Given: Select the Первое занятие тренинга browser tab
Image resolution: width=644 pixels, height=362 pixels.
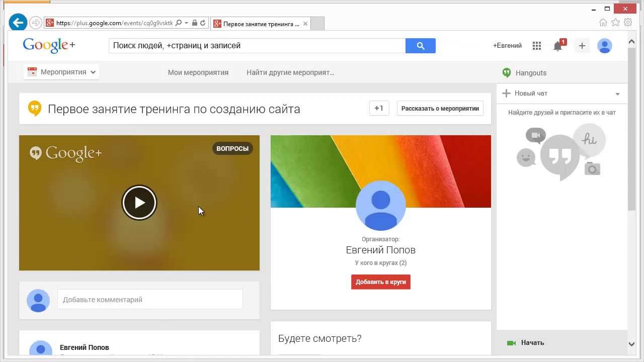Looking at the screenshot, I should coord(261,24).
